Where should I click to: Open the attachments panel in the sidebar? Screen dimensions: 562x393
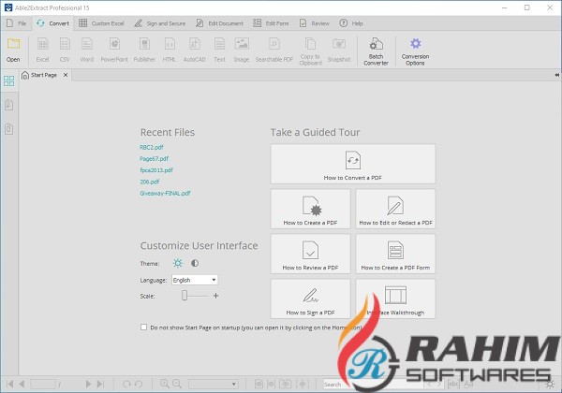coord(9,129)
